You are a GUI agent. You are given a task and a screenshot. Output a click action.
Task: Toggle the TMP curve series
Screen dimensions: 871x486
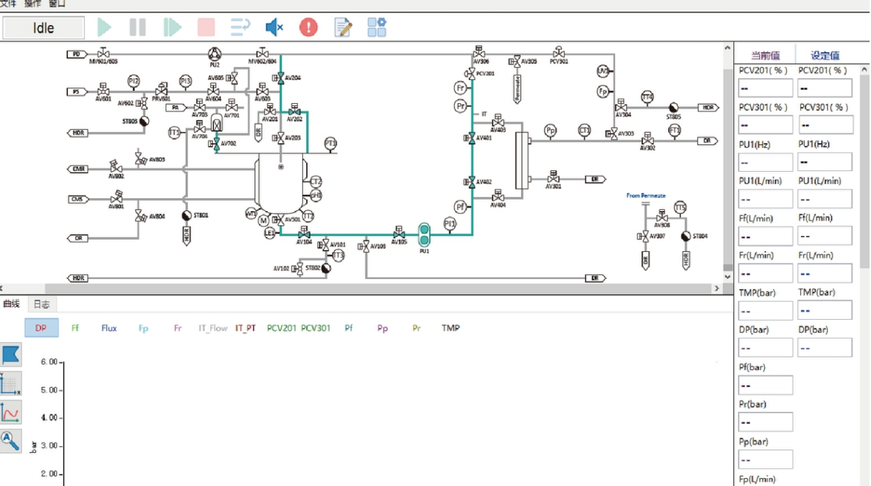450,328
